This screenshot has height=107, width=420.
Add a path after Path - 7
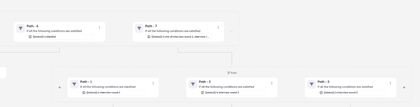pyautogui.click(x=232, y=32)
